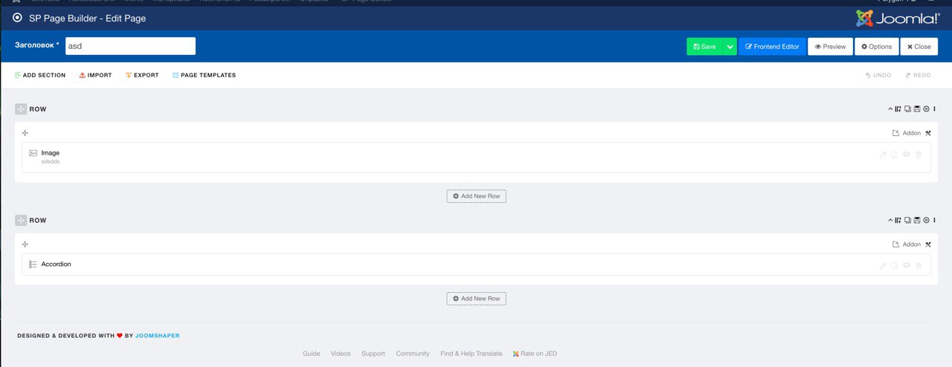Duplicate the Accordion addon
The width and height of the screenshot is (952, 367).
coord(894,265)
